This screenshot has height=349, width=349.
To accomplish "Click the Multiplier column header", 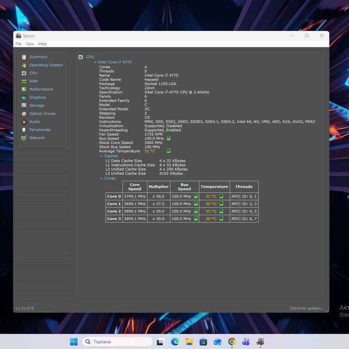I will pyautogui.click(x=158, y=187).
